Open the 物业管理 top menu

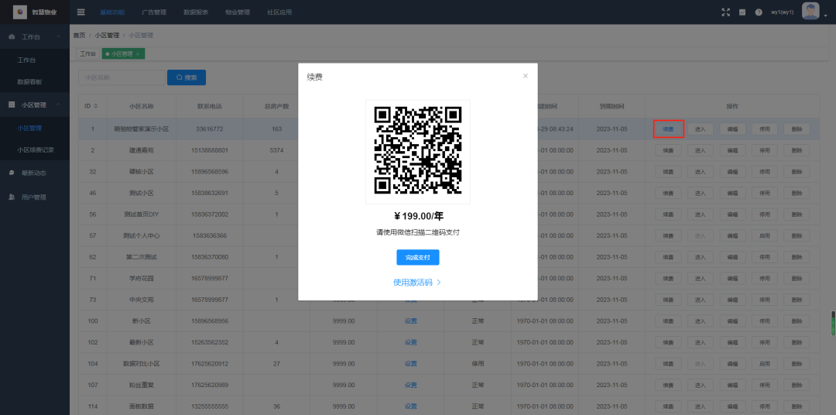click(x=238, y=12)
